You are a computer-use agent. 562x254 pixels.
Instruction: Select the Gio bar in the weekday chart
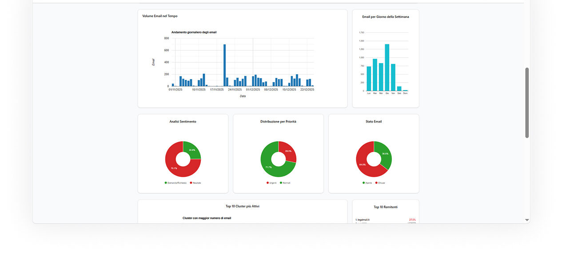click(x=387, y=67)
